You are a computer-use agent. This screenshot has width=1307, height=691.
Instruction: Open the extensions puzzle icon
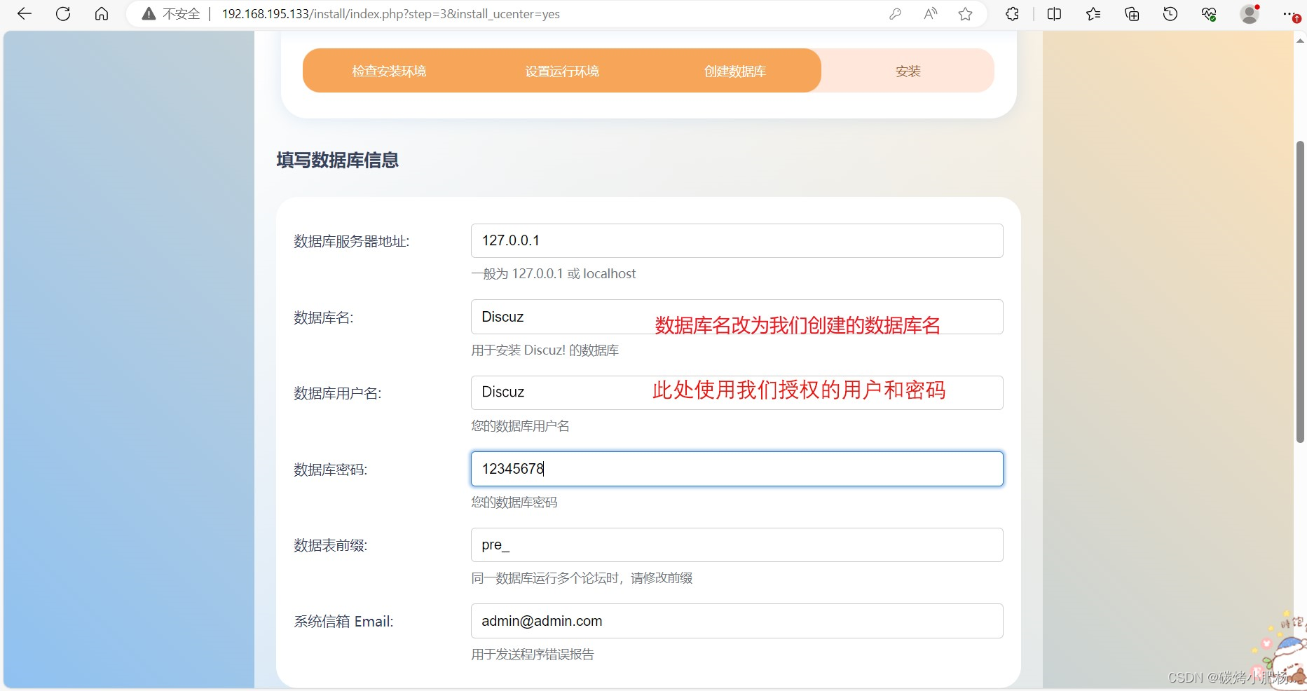pos(1012,14)
